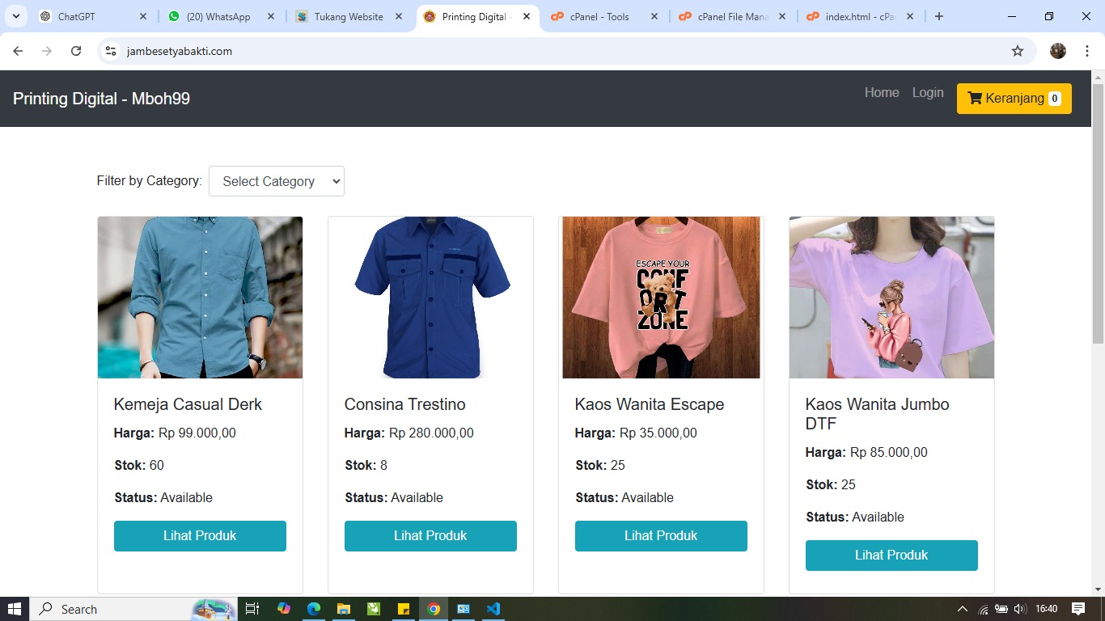Open the Chrome three-dot menu

tap(1087, 51)
